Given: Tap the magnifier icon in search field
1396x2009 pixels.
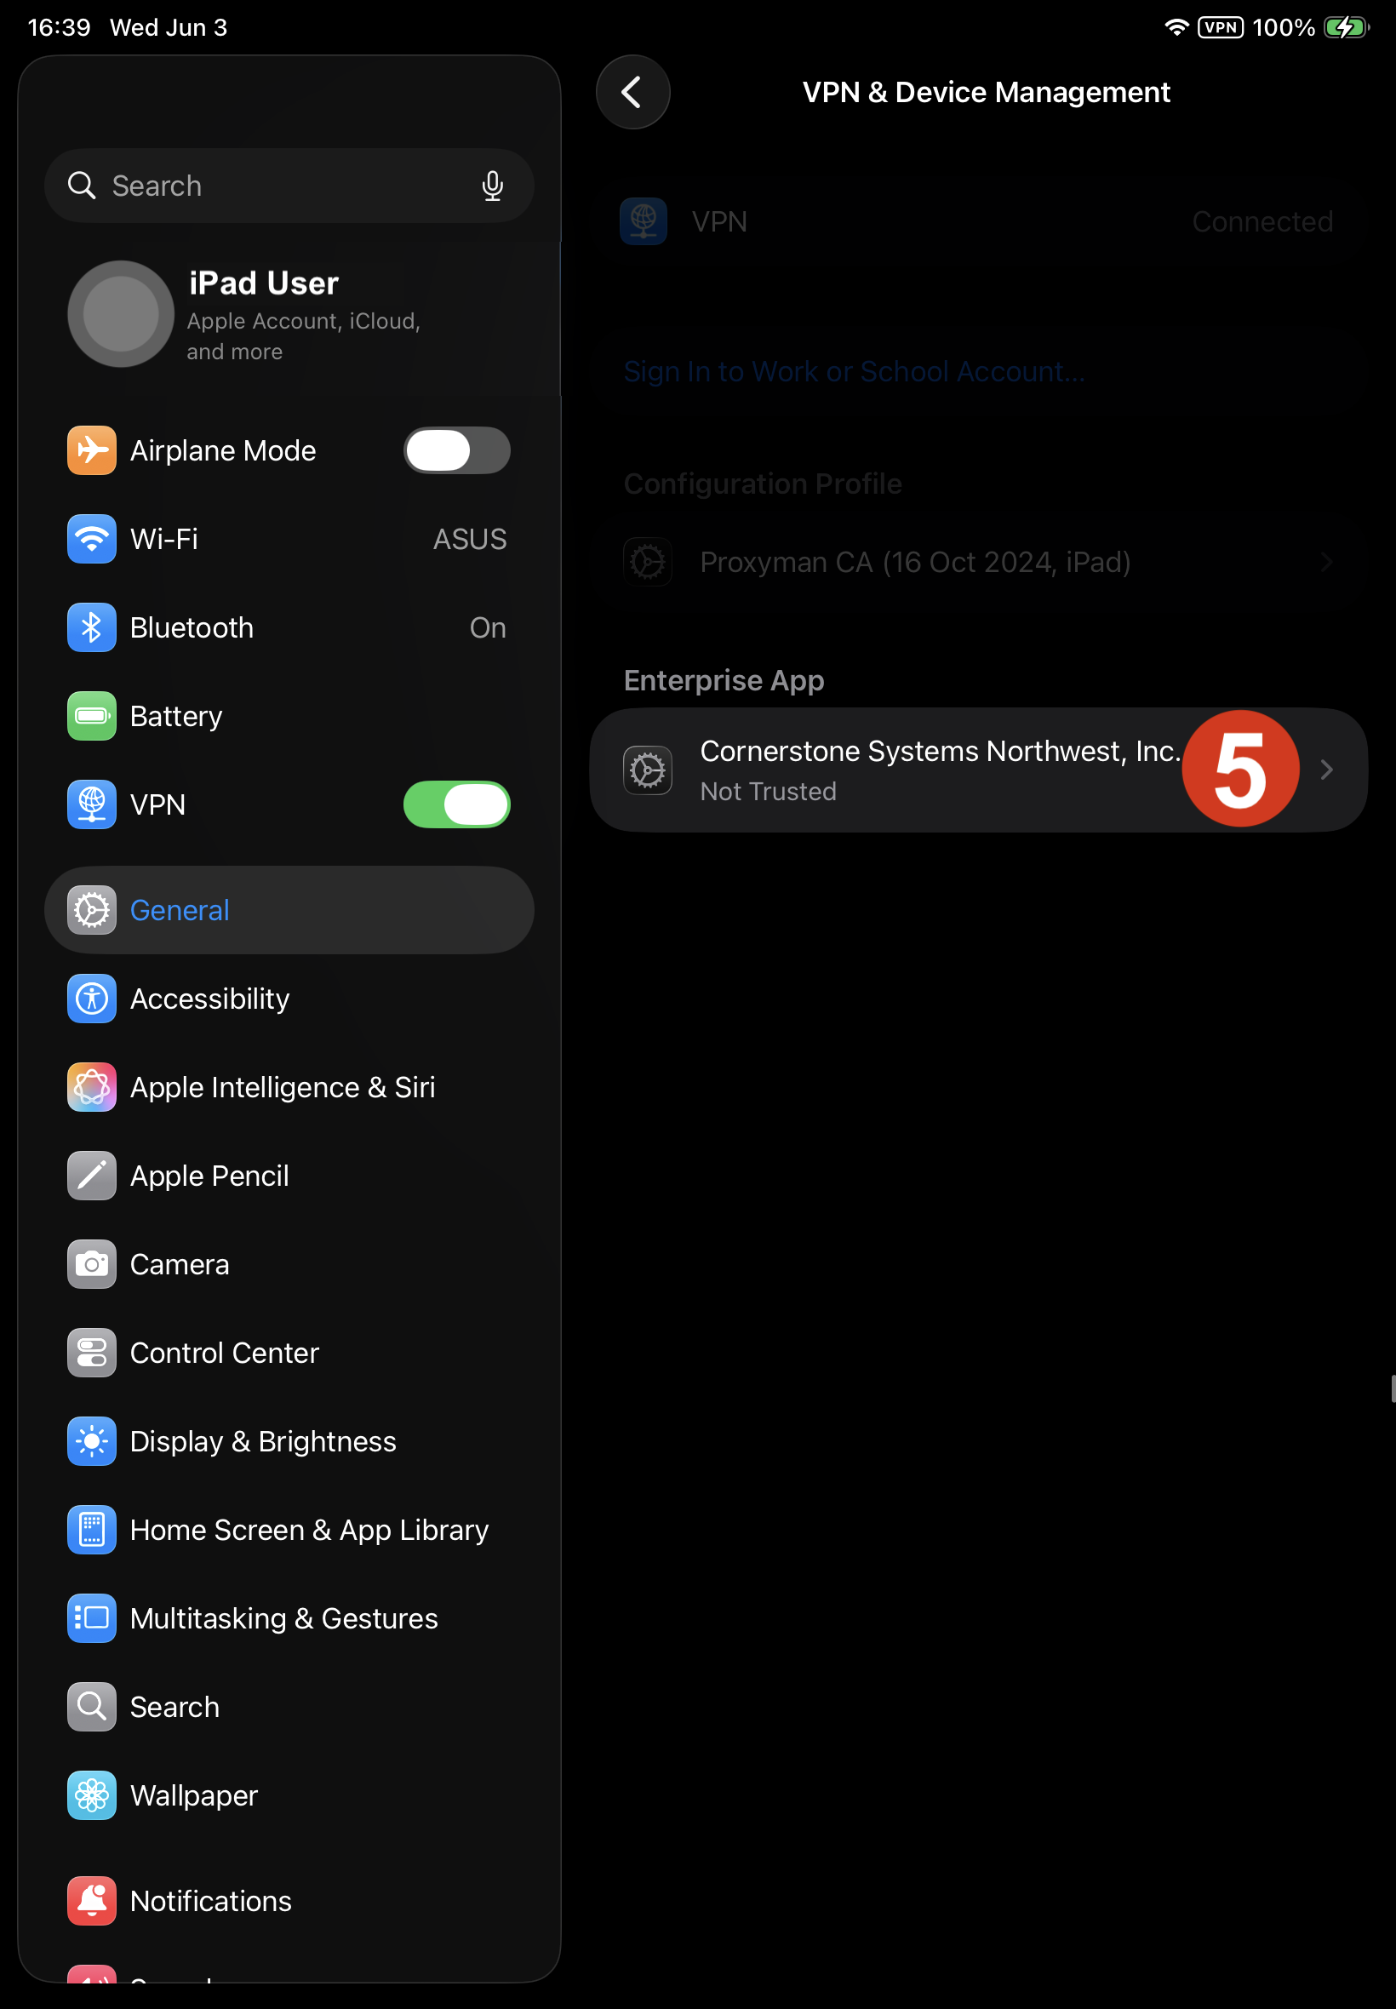Looking at the screenshot, I should tap(83, 186).
